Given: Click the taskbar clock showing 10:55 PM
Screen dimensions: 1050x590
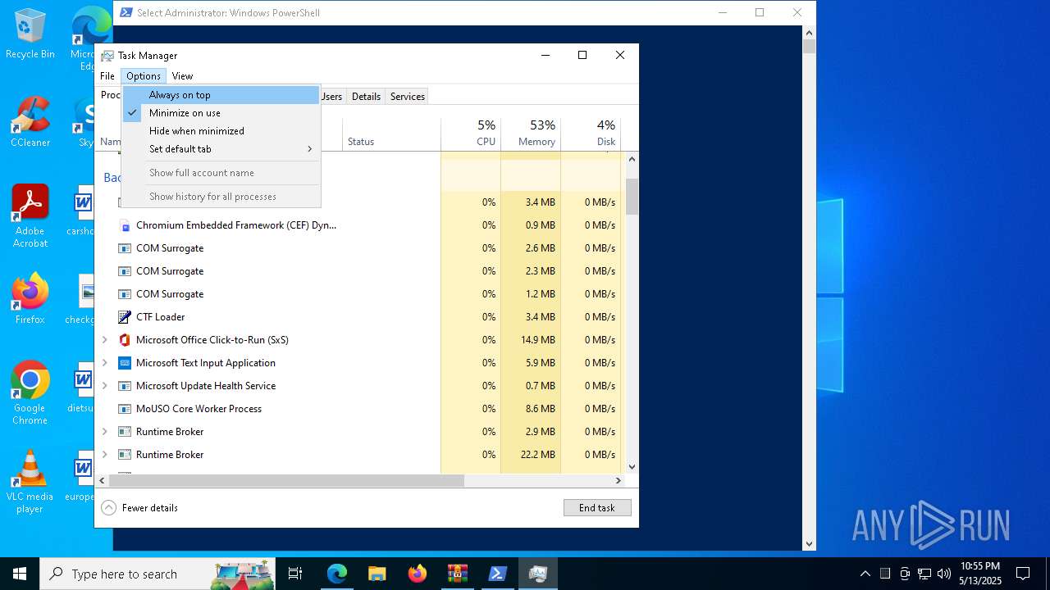Looking at the screenshot, I should [x=980, y=574].
